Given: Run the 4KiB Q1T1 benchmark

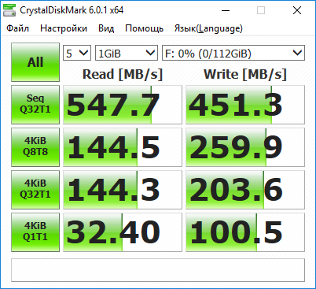Looking at the screenshot, I should 35,232.
